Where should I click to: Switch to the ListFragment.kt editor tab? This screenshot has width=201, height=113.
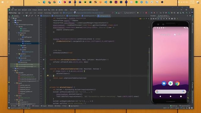pyautogui.click(x=104, y=16)
